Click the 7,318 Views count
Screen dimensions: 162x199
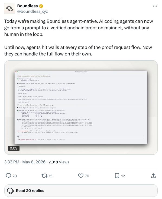point(59,162)
